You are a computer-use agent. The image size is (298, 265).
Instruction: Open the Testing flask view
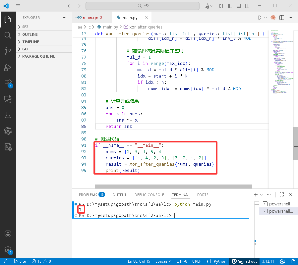tap(8, 115)
